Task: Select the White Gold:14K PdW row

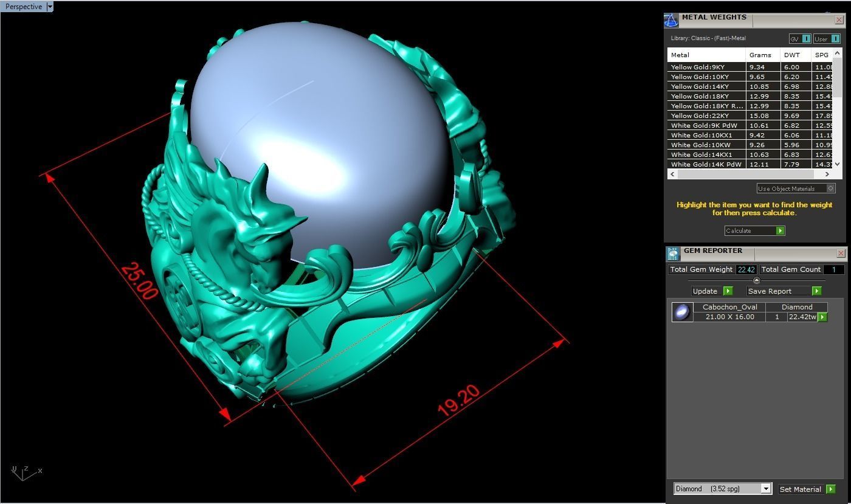Action: tap(749, 164)
